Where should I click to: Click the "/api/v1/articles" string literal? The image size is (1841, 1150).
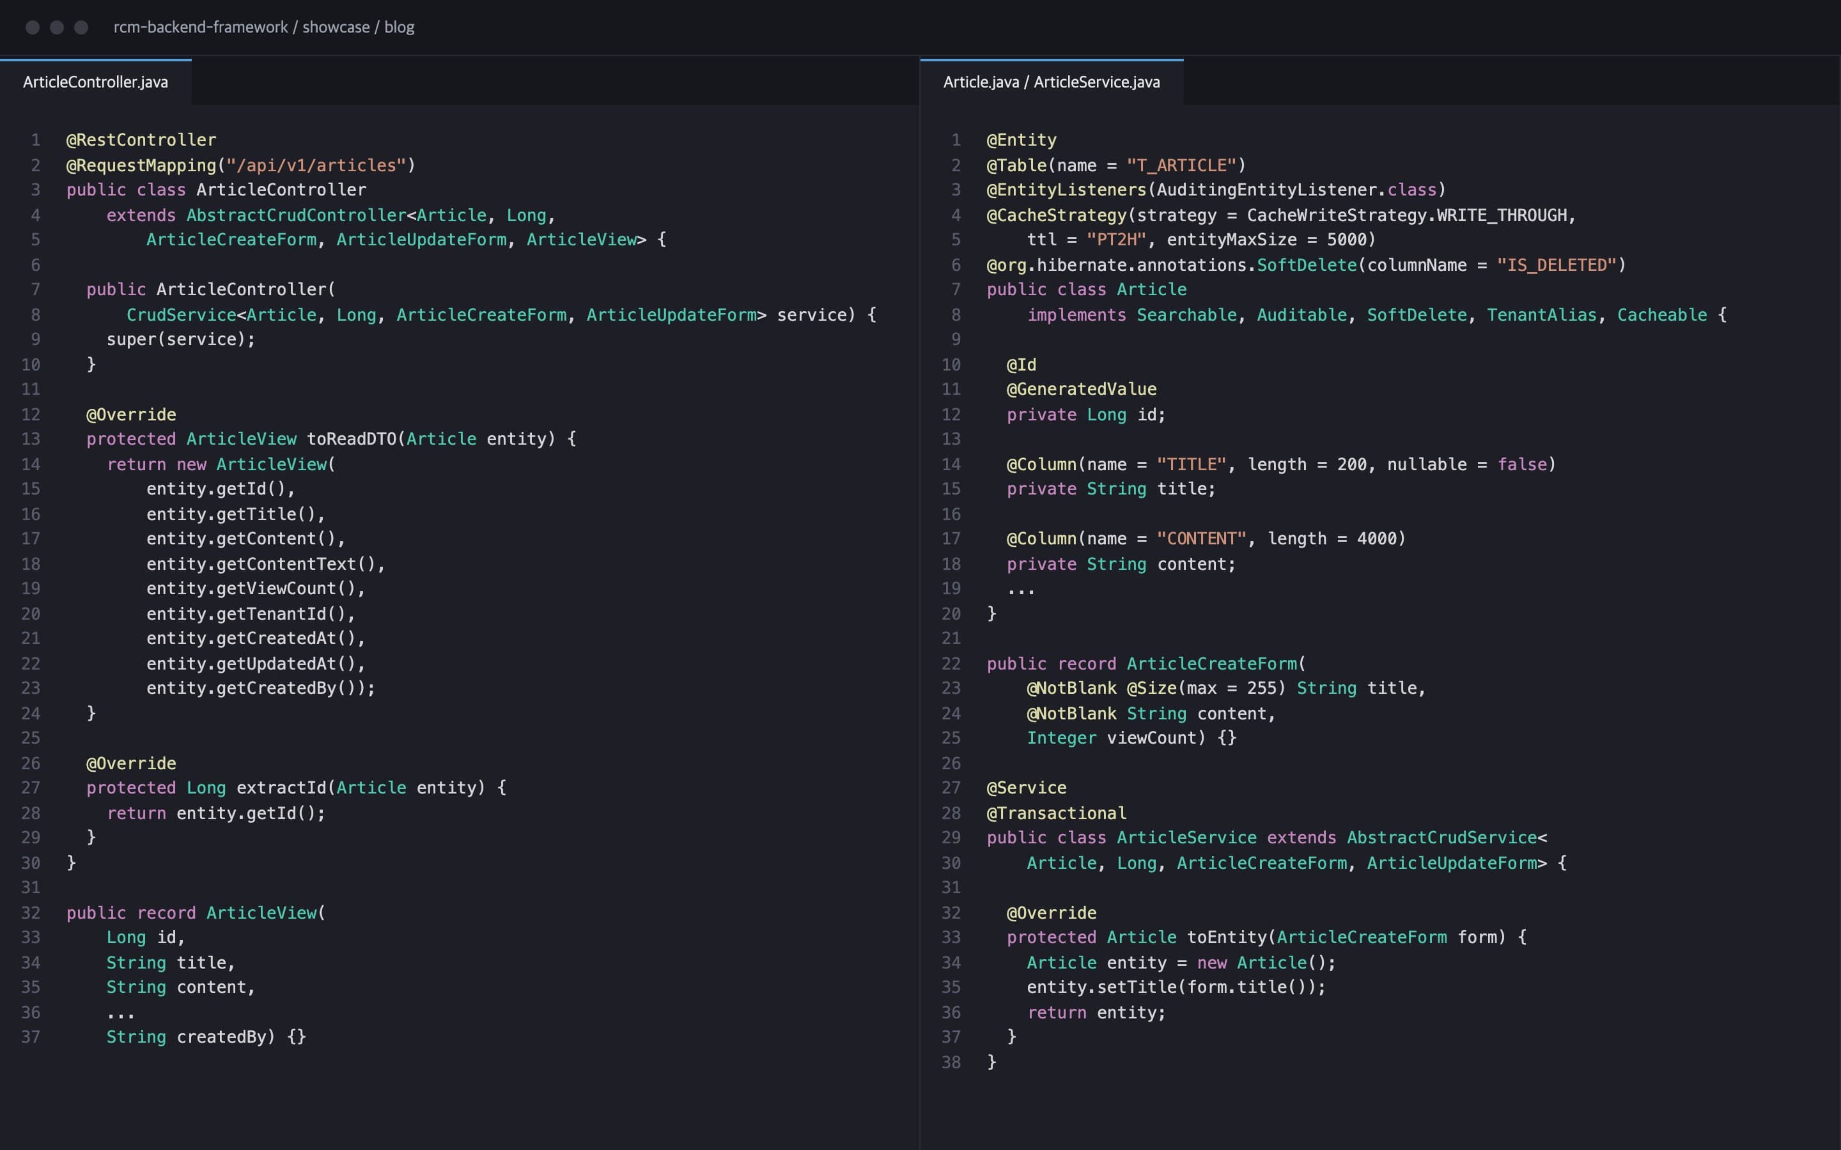tap(316, 165)
